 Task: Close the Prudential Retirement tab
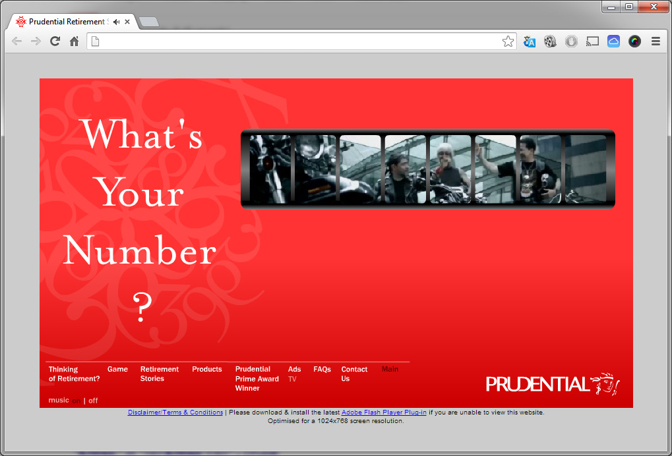[x=127, y=22]
